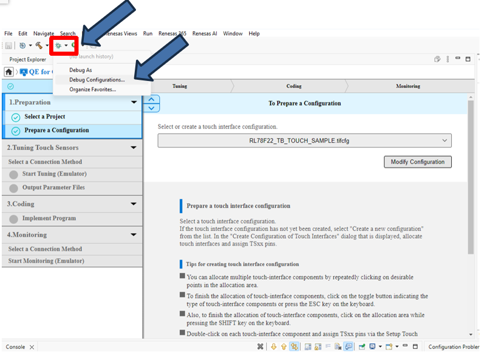Switch to the Console tab
The height and width of the screenshot is (359, 480).
pyautogui.click(x=15, y=347)
